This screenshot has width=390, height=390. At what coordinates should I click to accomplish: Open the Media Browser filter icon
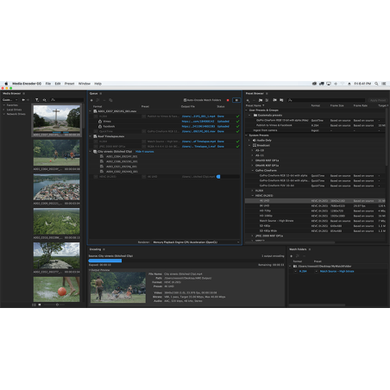(x=37, y=100)
